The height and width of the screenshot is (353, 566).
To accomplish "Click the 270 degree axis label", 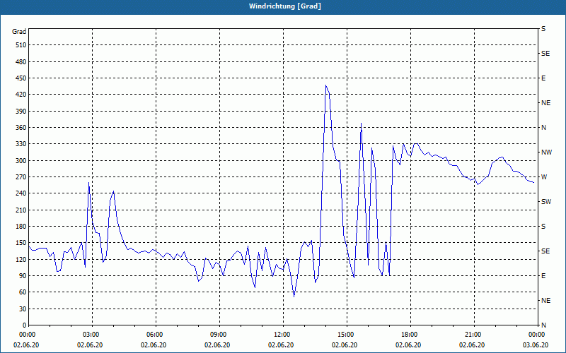I will click(21, 177).
